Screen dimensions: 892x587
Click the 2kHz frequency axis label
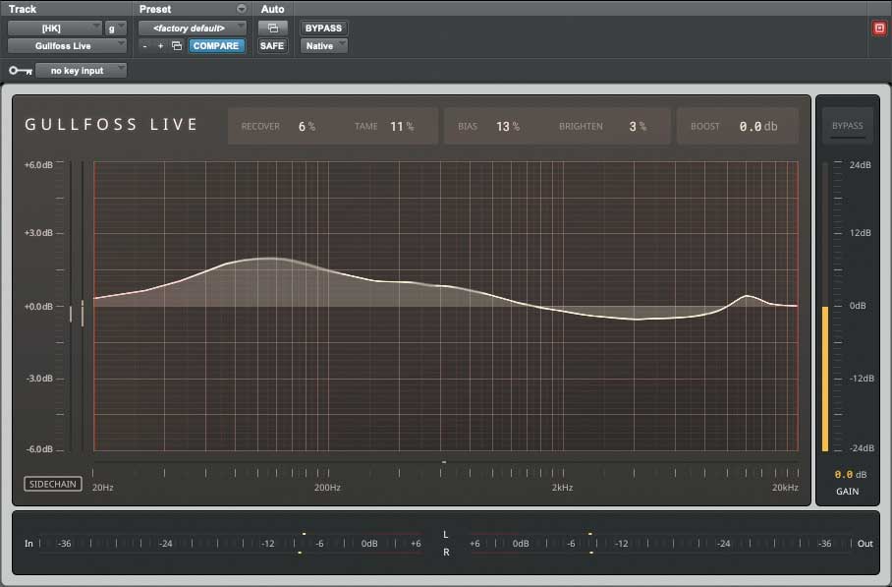click(x=562, y=488)
